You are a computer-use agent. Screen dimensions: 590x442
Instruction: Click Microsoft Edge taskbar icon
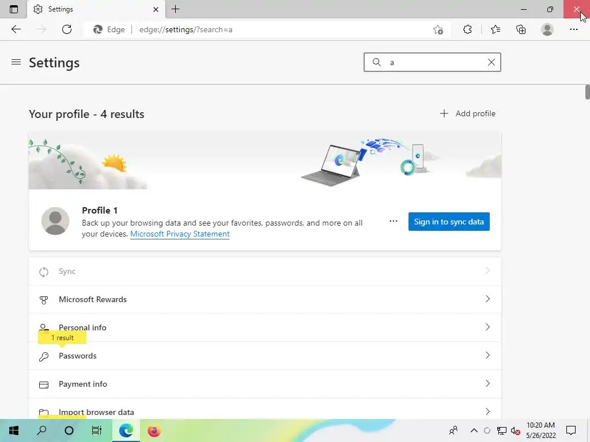126,430
